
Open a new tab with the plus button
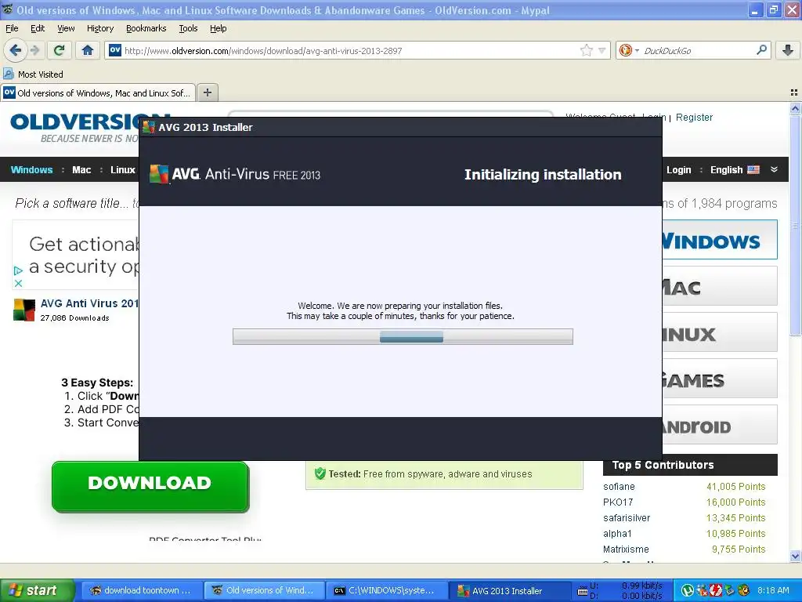tap(208, 92)
